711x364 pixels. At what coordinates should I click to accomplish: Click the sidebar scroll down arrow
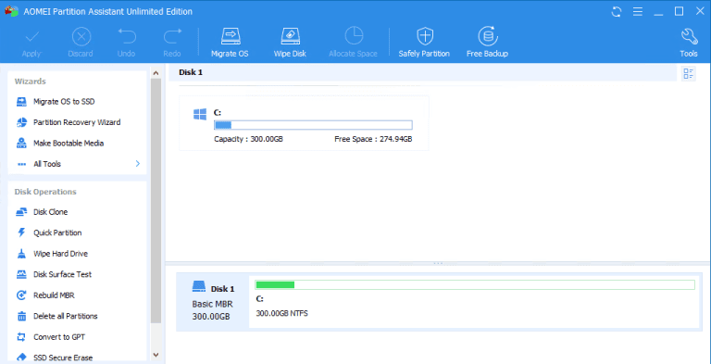click(x=156, y=355)
